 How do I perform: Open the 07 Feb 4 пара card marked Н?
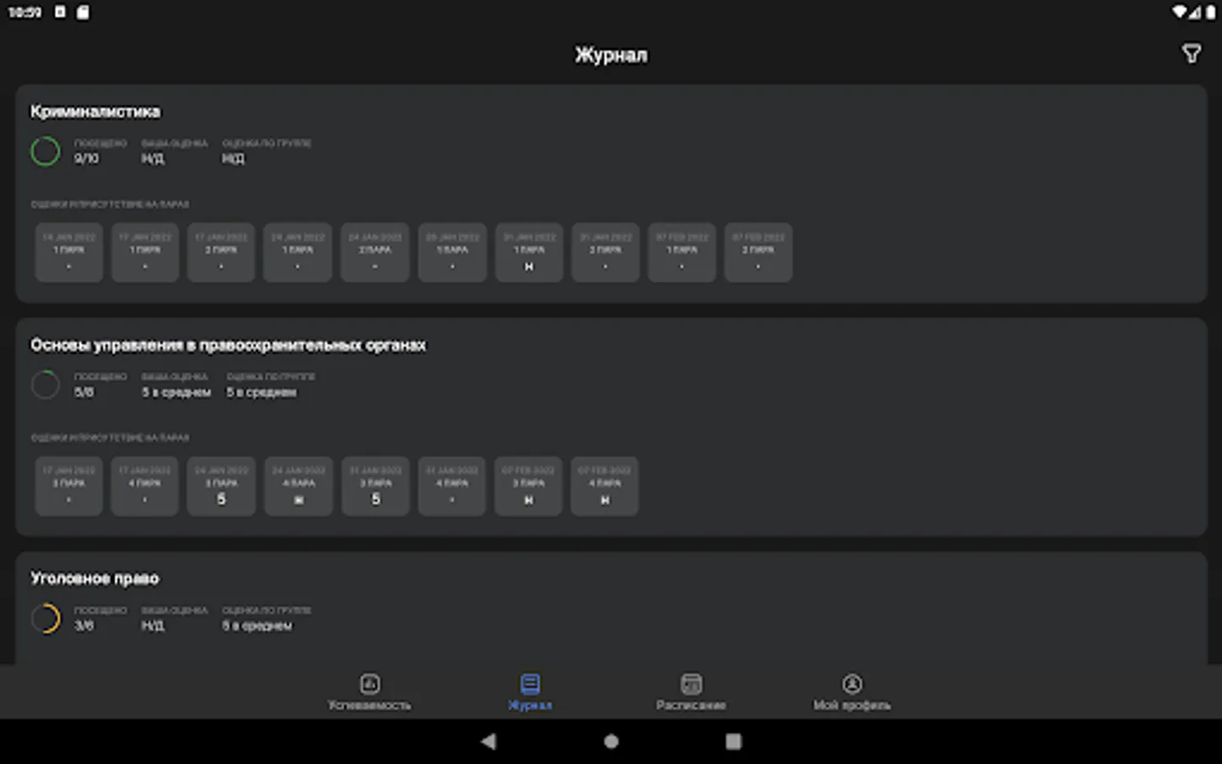pos(605,486)
